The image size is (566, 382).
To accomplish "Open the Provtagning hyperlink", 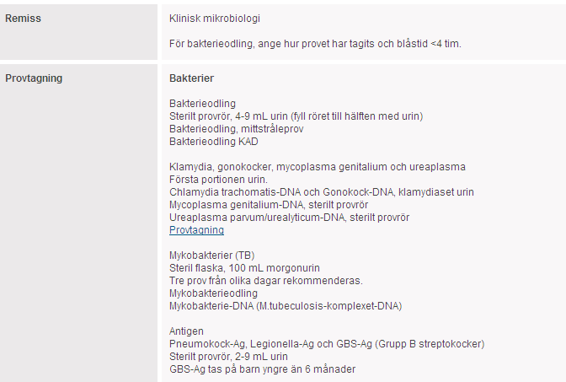I will point(196,230).
